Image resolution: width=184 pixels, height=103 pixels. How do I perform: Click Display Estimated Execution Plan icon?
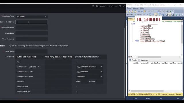point(150,15)
